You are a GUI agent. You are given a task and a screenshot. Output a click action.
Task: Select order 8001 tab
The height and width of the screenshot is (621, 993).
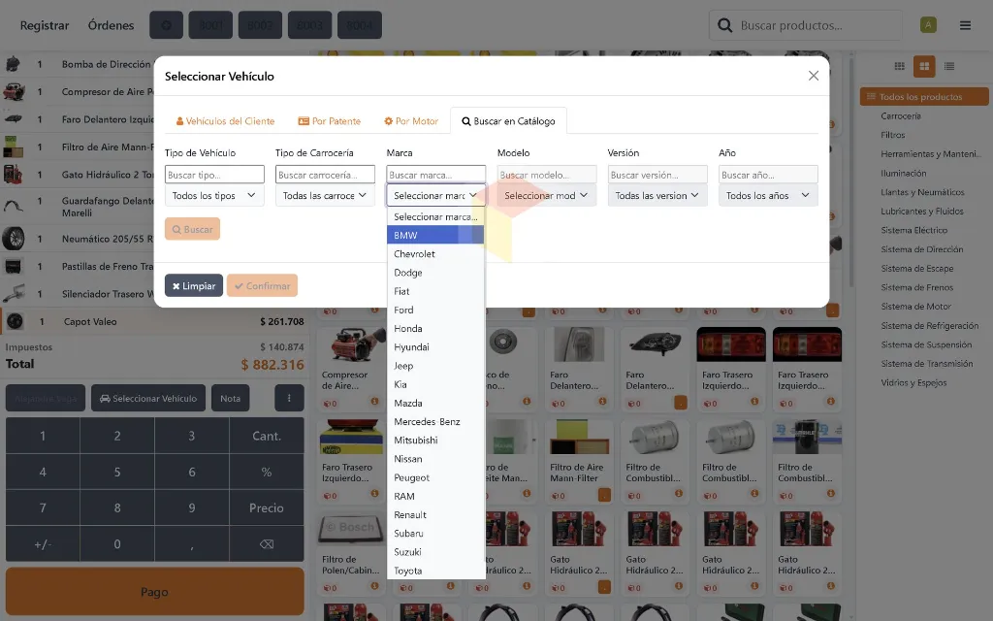210,25
